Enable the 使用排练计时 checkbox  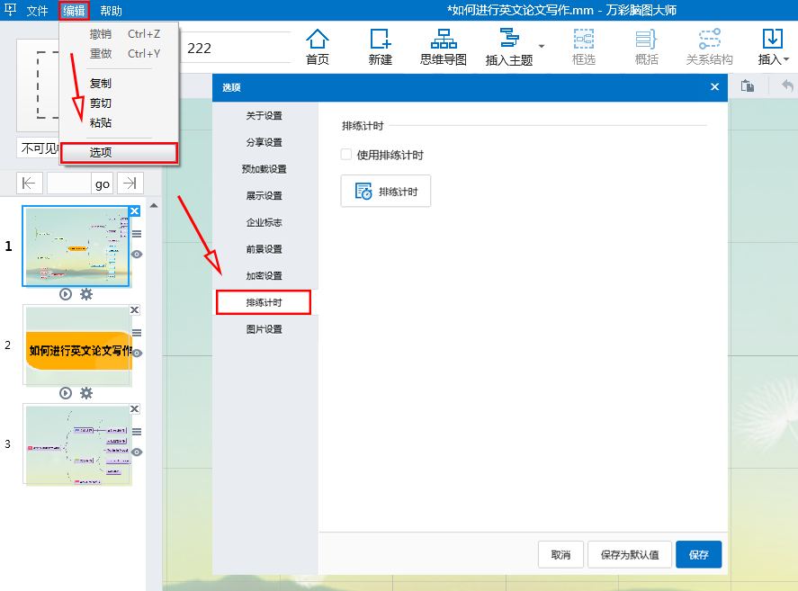point(346,155)
